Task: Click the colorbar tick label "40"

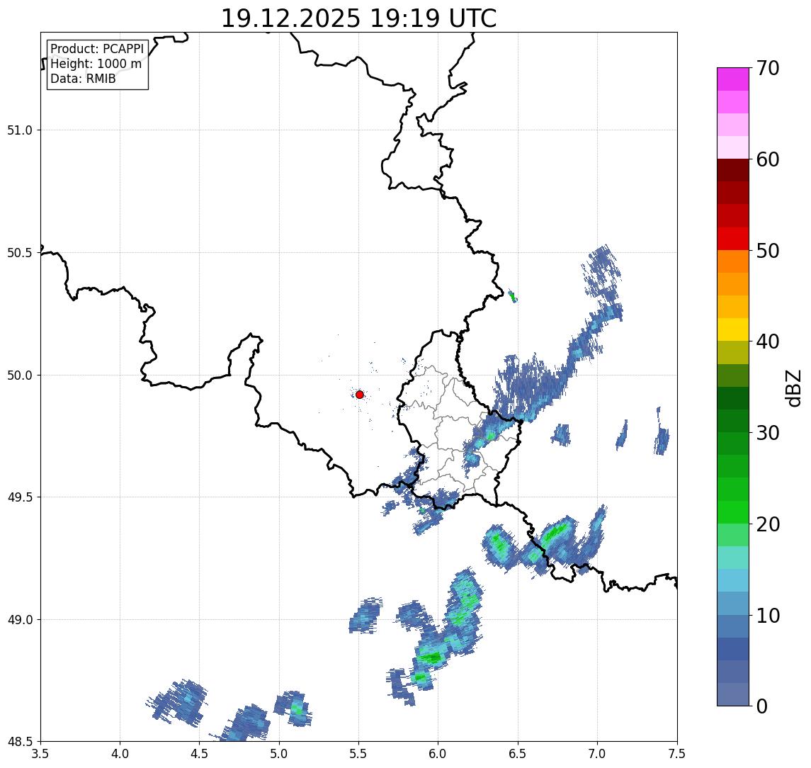Action: coord(767,341)
